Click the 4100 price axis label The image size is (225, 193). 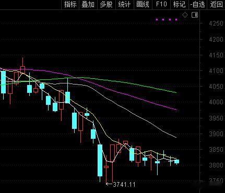[x=216, y=71]
